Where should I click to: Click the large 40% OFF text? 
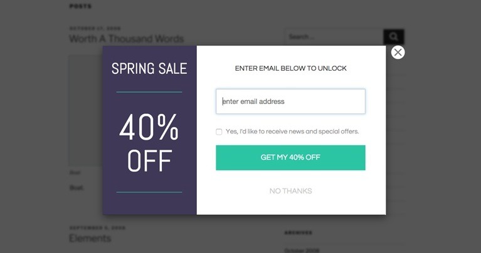click(149, 144)
